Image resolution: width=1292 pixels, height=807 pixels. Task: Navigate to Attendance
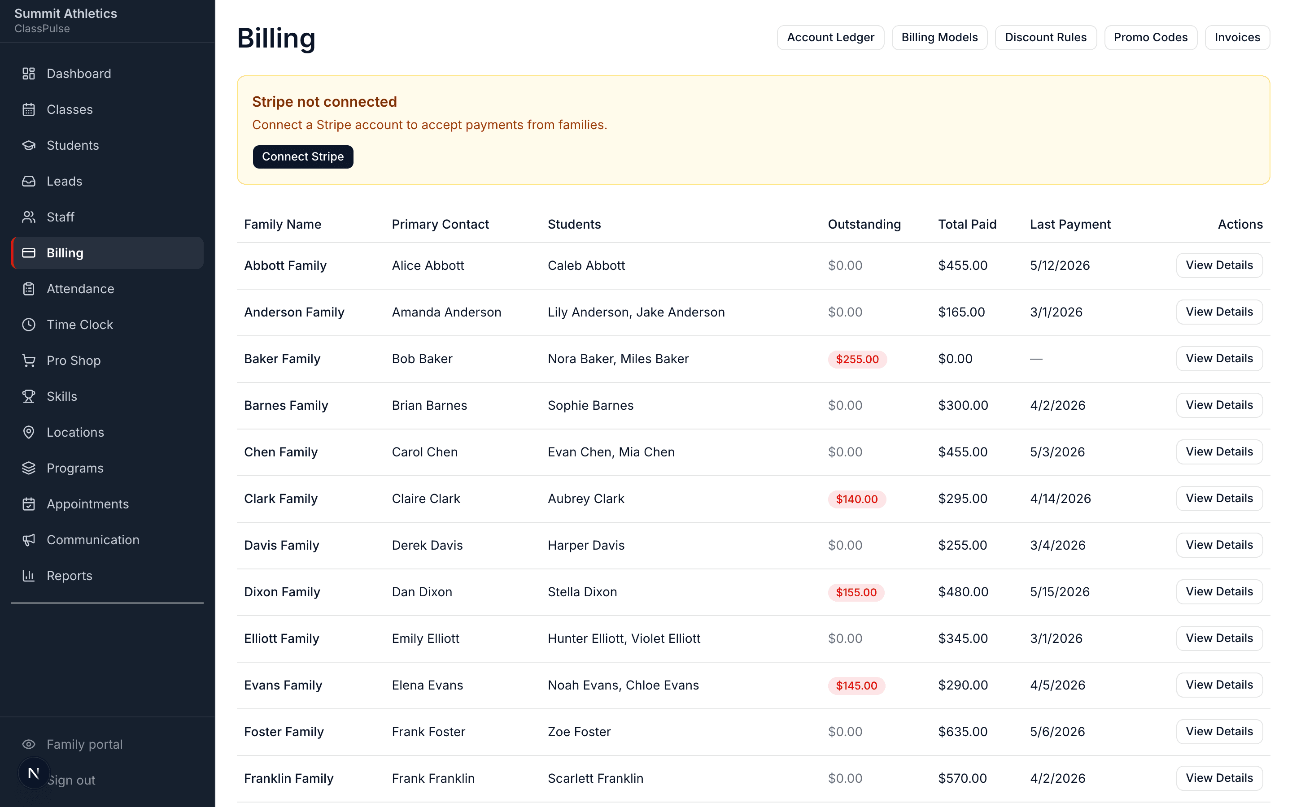click(107, 289)
